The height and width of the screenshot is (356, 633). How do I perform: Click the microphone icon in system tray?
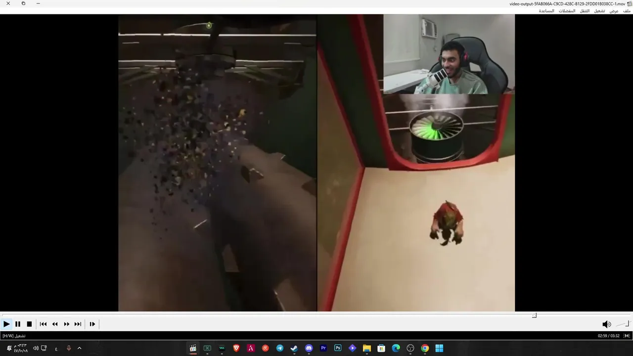[x=69, y=348]
